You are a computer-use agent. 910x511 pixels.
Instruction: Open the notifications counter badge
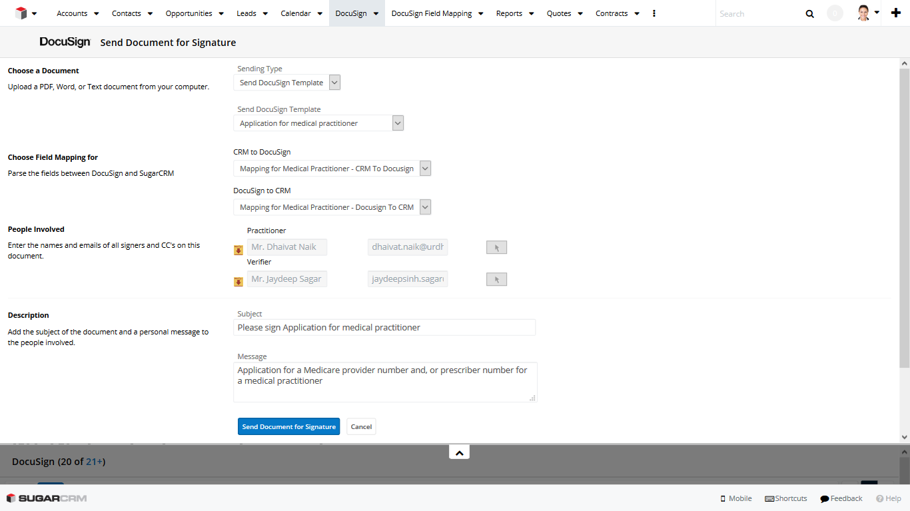(x=835, y=13)
